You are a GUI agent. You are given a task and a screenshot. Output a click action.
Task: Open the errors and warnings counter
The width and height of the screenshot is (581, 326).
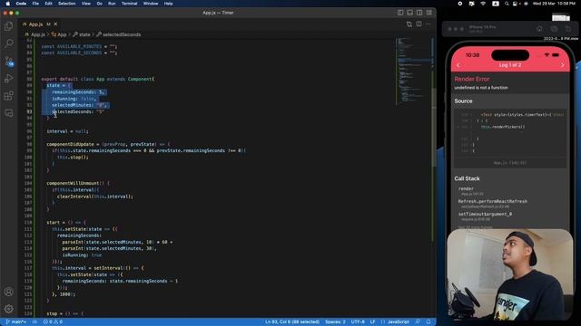tap(53, 322)
